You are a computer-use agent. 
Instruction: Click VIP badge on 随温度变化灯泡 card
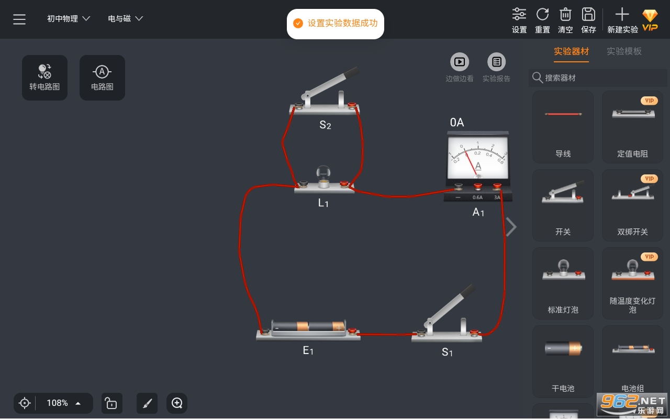click(x=650, y=257)
